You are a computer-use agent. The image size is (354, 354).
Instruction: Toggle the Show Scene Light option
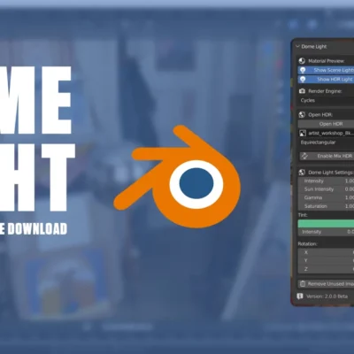[326, 70]
